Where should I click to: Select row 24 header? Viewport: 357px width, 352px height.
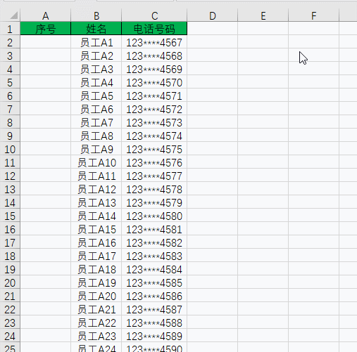click(x=10, y=336)
